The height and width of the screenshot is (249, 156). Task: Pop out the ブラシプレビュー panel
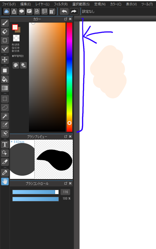coord(66,136)
